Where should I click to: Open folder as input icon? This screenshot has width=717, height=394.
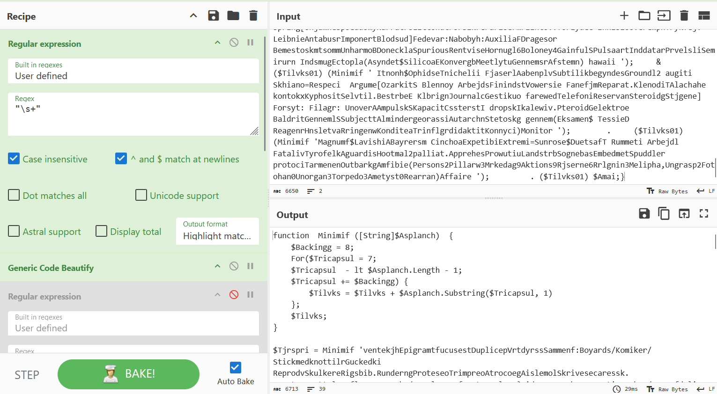coord(644,15)
